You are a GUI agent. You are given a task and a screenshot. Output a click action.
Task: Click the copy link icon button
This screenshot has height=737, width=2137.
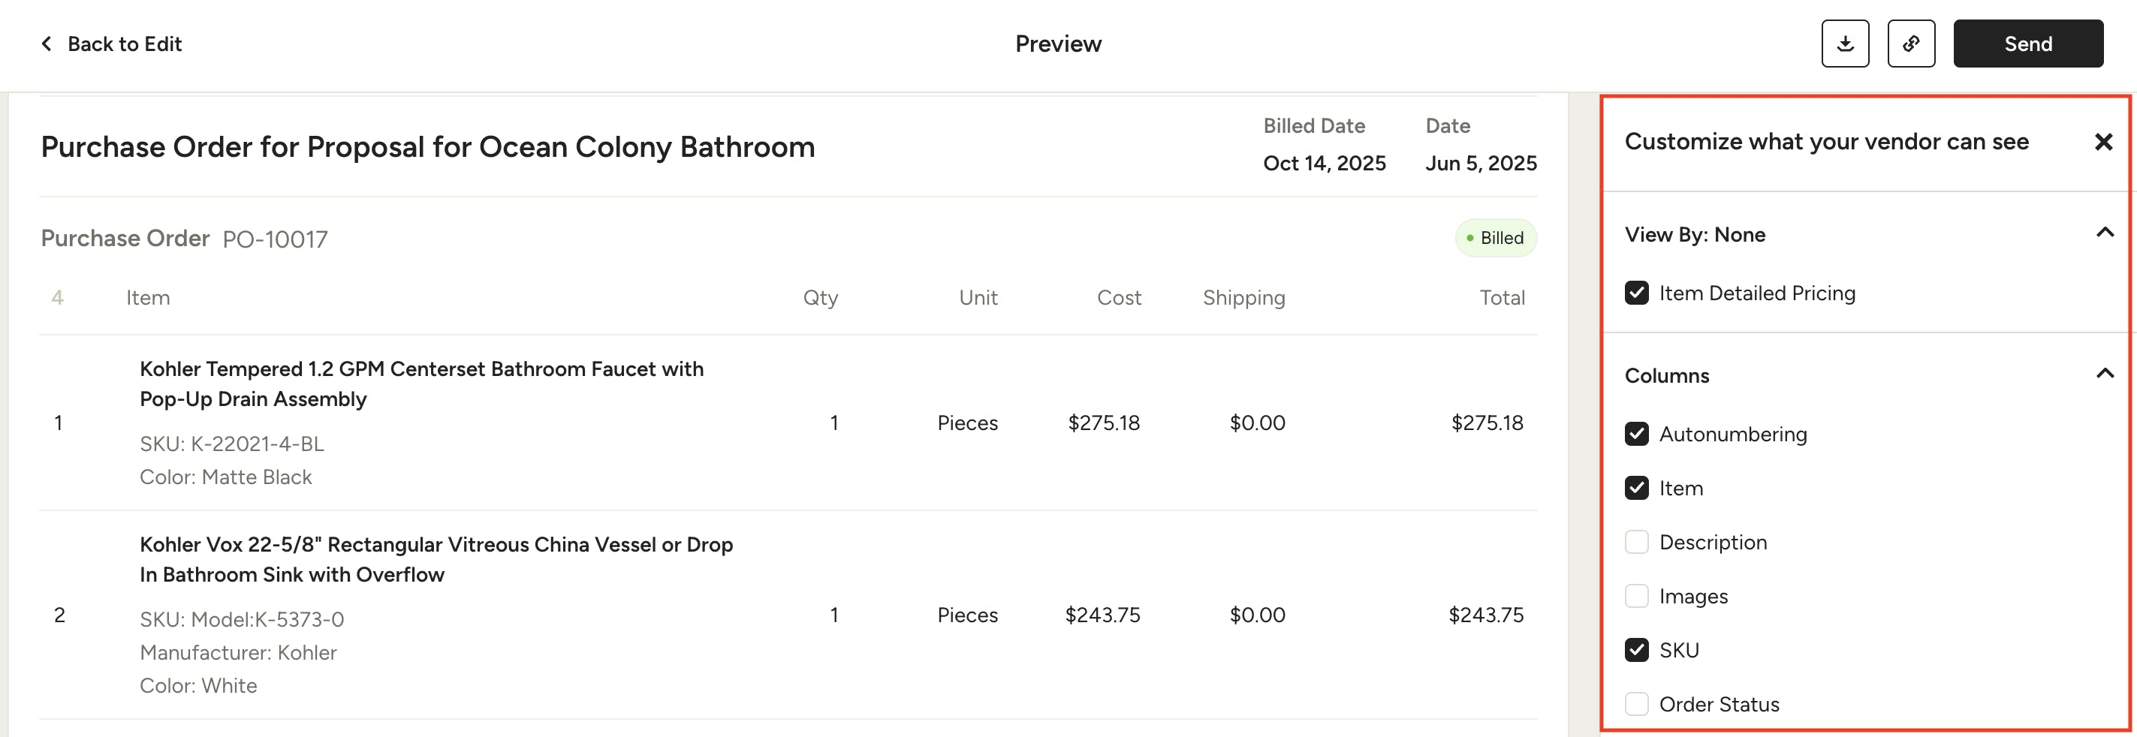point(1910,44)
